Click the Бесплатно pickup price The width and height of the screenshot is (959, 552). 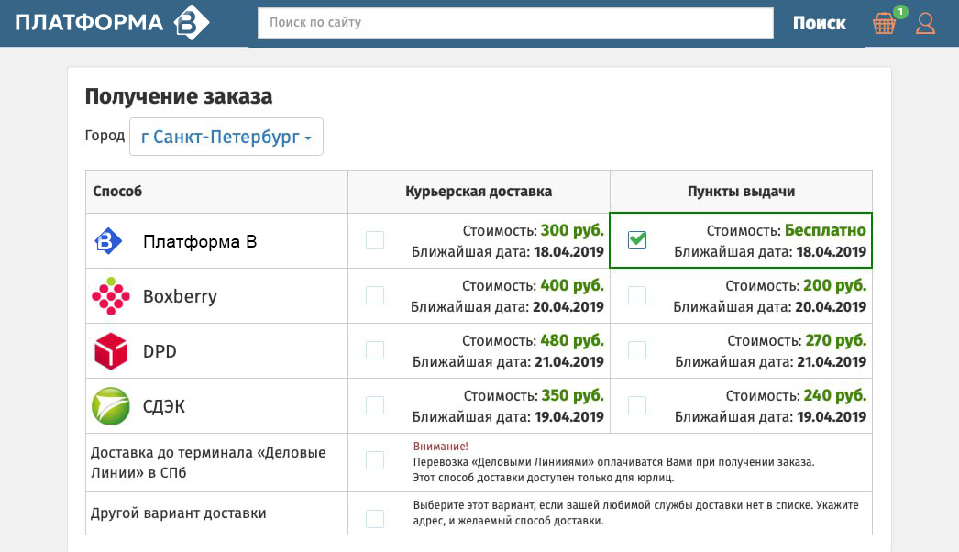[825, 231]
